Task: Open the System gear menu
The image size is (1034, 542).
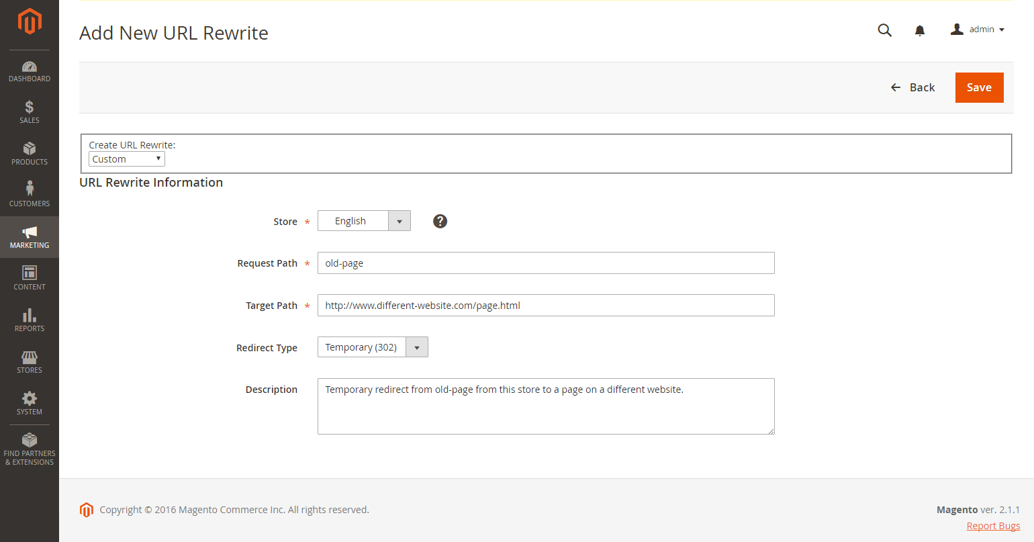Action: point(30,403)
